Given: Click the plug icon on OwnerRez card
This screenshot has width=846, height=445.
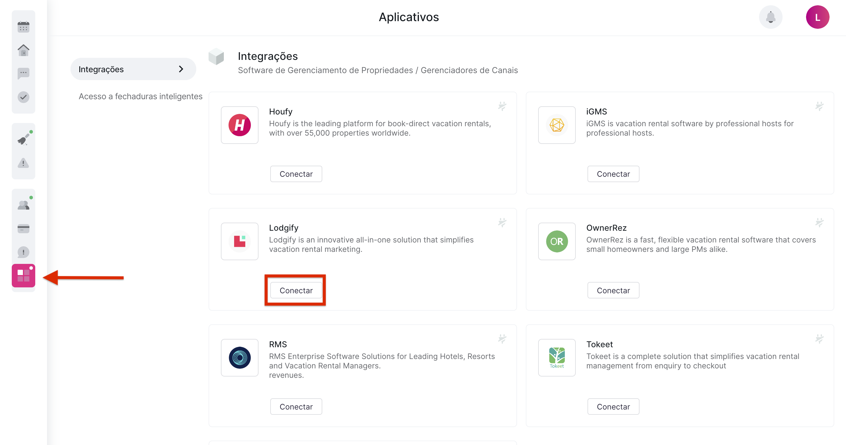Looking at the screenshot, I should 819,222.
